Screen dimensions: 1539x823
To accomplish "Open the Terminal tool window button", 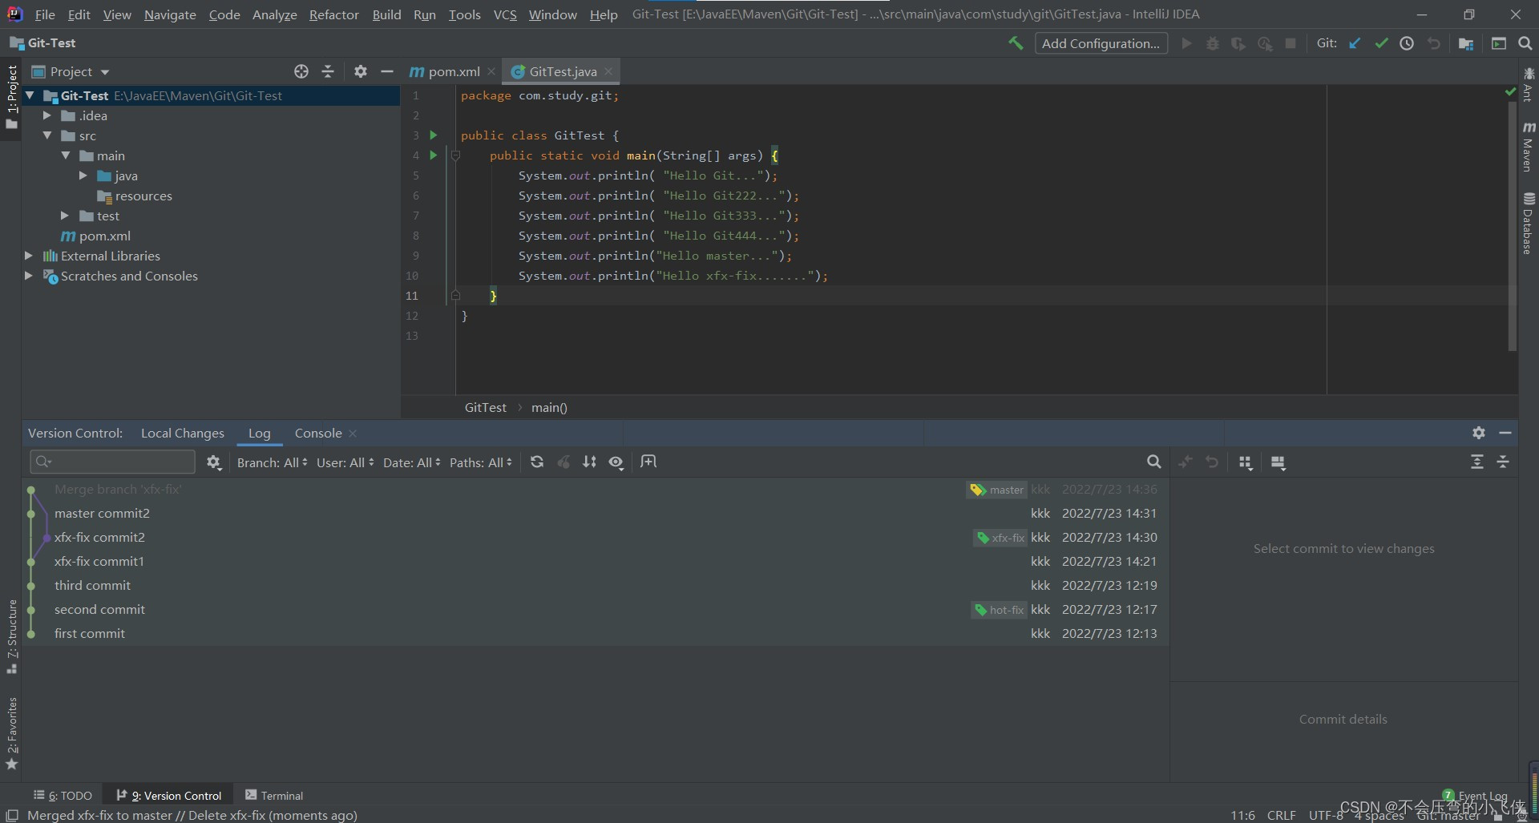I will pos(274,795).
